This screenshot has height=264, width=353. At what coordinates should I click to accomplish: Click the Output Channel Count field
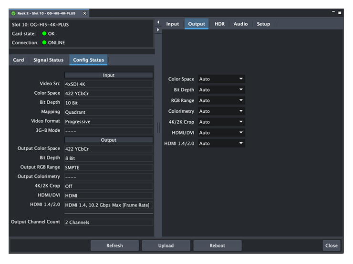click(x=108, y=222)
